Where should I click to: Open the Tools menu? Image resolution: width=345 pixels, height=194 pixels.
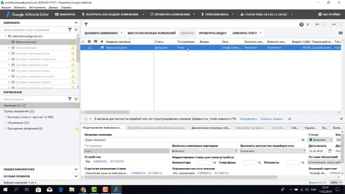pos(37,7)
